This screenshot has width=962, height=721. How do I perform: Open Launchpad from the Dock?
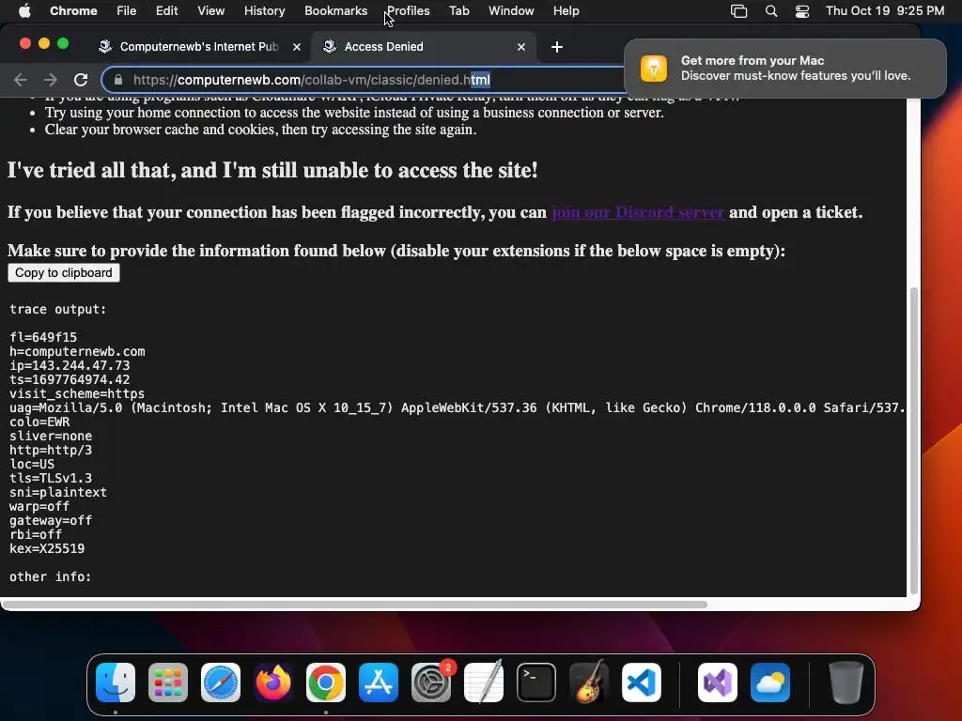[168, 683]
